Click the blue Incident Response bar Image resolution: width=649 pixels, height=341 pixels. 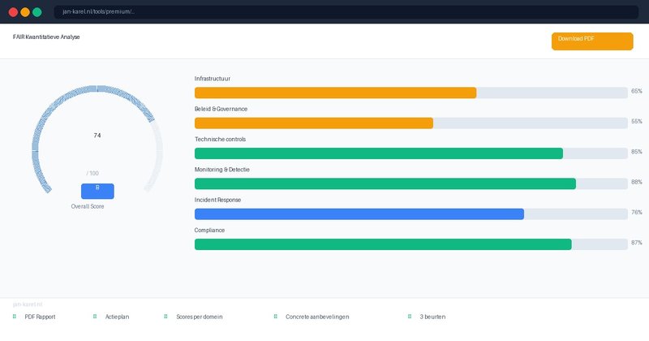(359, 214)
